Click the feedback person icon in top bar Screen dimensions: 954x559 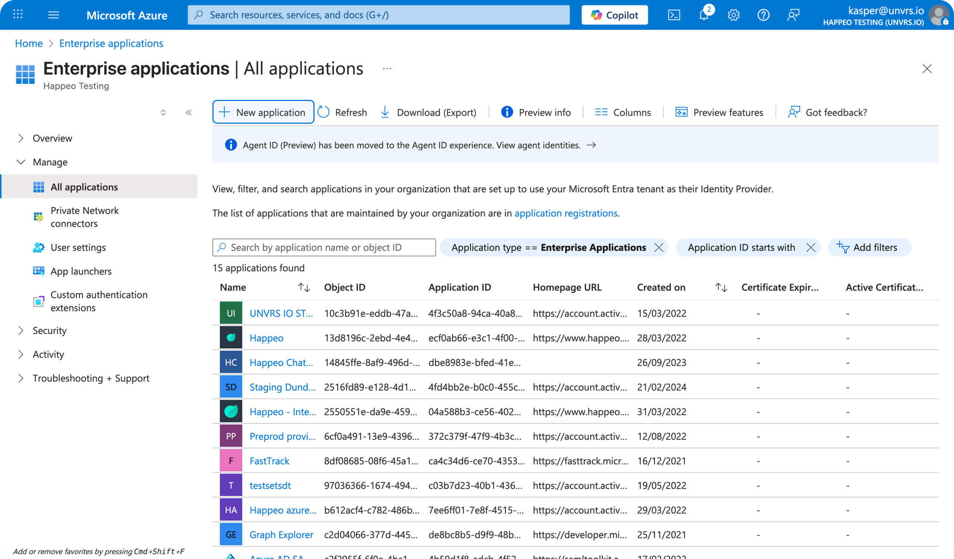pos(793,15)
